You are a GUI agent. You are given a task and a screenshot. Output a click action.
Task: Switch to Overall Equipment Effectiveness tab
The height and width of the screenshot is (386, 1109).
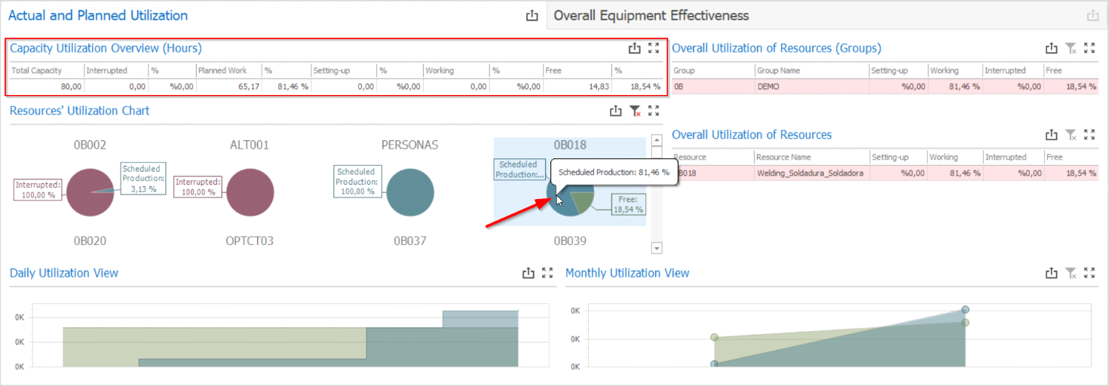651,16
